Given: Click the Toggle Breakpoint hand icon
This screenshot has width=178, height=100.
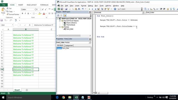Looking at the screenshot, I should pyautogui.click(x=168, y=9).
